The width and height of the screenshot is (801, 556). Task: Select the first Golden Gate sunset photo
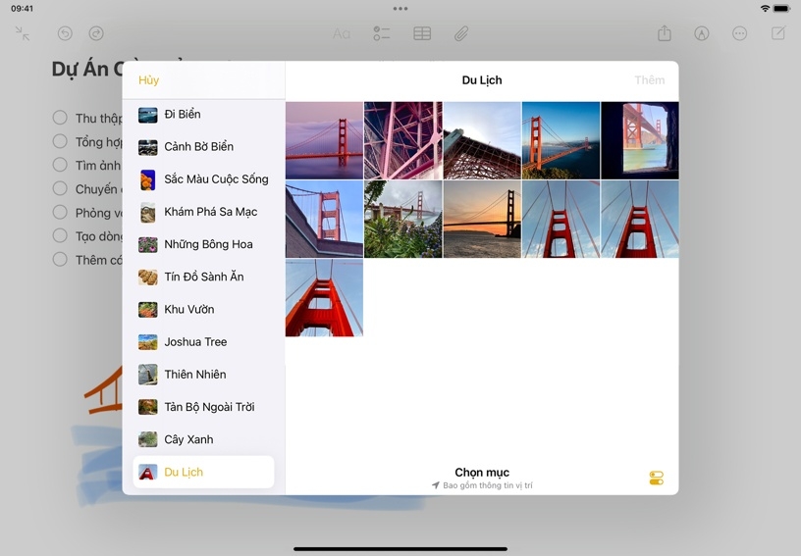click(324, 140)
